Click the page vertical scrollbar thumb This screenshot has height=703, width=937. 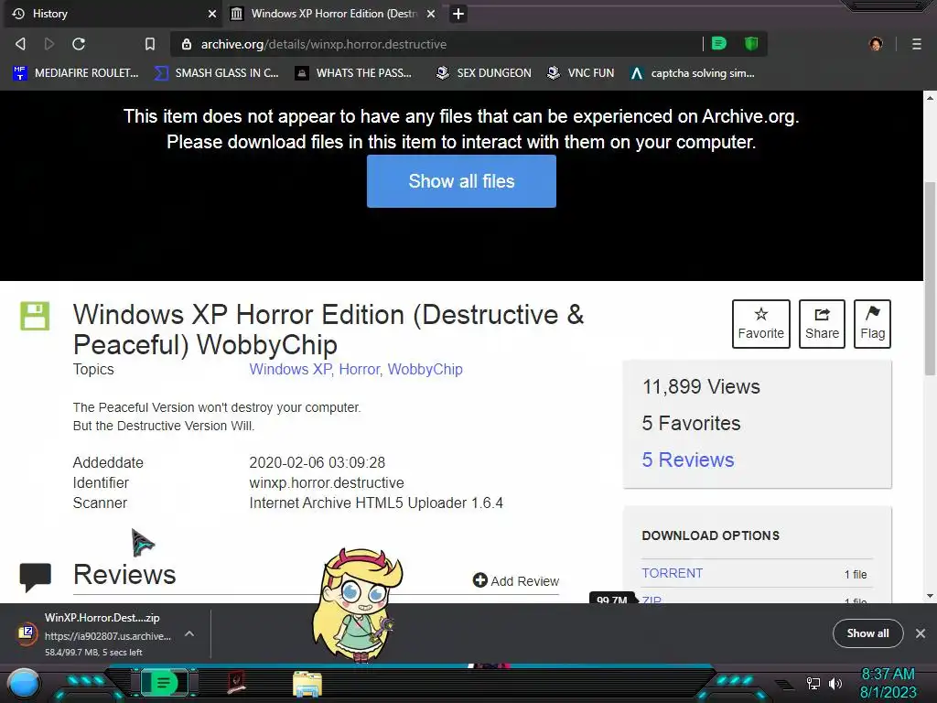coord(930,278)
